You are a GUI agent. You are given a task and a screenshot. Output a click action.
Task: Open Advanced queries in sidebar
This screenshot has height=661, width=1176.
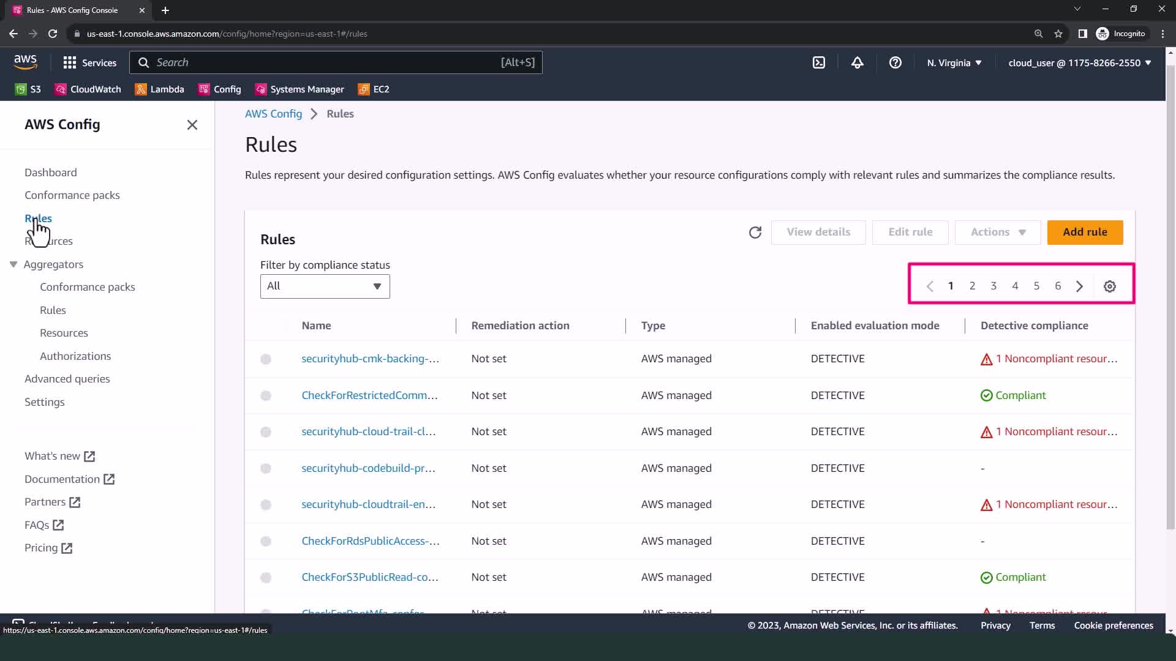[x=67, y=379]
